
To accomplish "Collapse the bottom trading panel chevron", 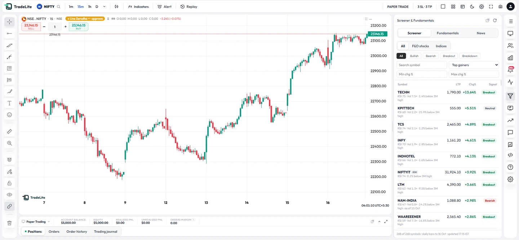I will 379,222.
